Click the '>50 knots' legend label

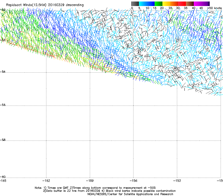coord(214,8)
